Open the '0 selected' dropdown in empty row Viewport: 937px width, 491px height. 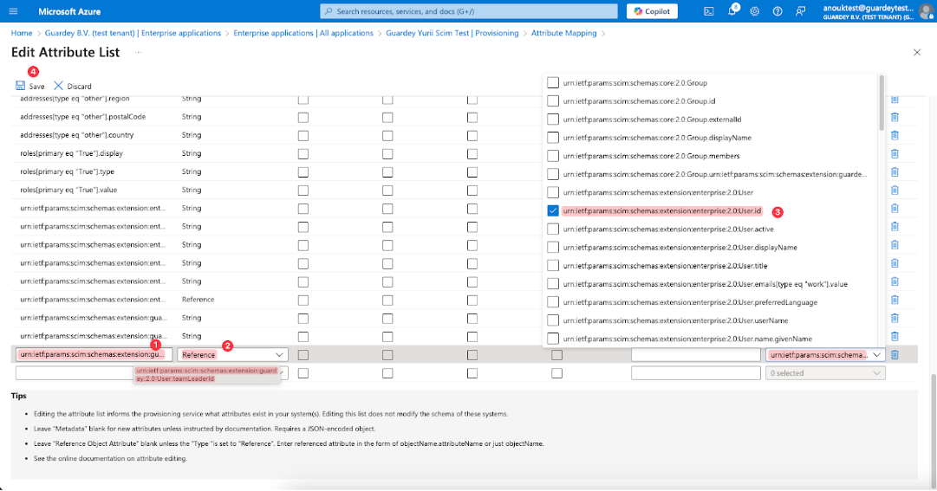(x=826, y=373)
